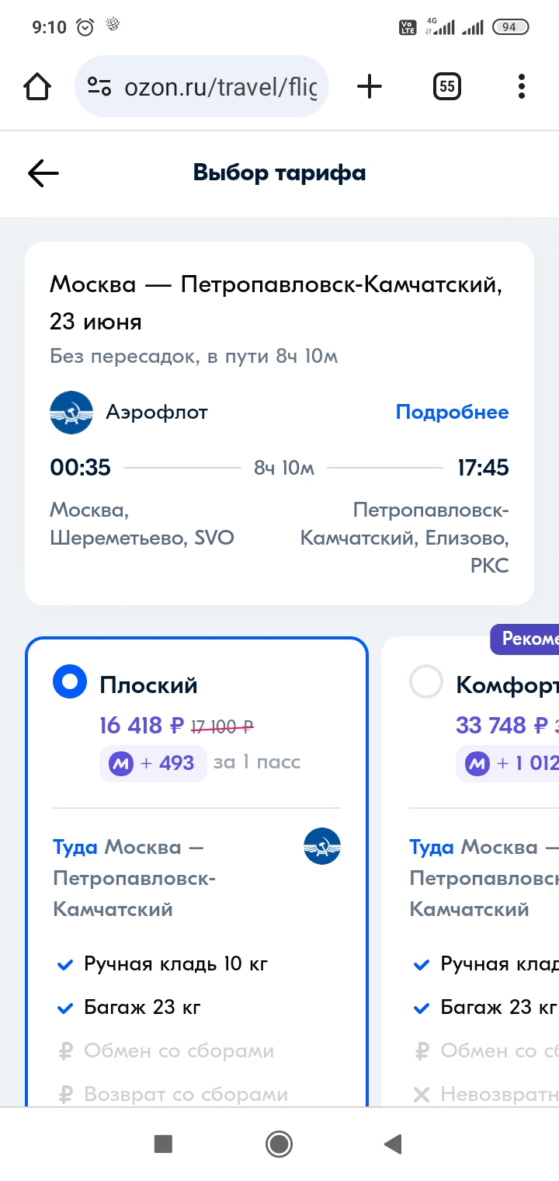The height and width of the screenshot is (1181, 559).
Task: Click the Аэрофлот logo in flight card
Action: pos(71,412)
